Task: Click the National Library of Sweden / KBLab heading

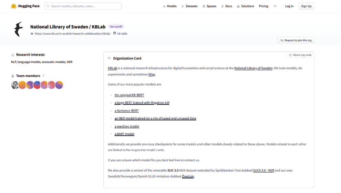Action: click(68, 27)
